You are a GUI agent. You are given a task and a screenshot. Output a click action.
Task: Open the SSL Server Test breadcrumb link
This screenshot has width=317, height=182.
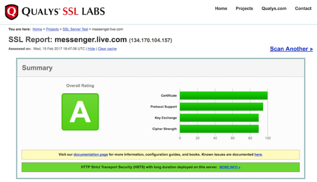75,29
